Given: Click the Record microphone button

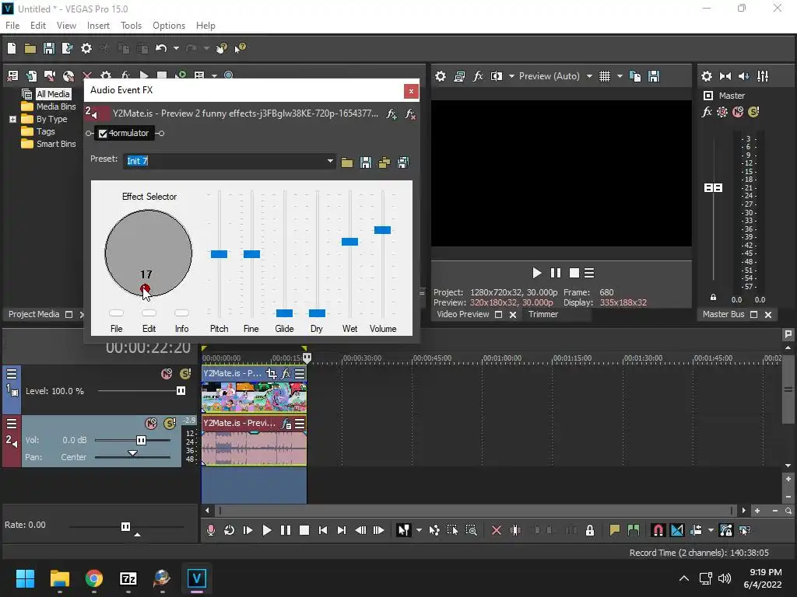Looking at the screenshot, I should tap(210, 530).
